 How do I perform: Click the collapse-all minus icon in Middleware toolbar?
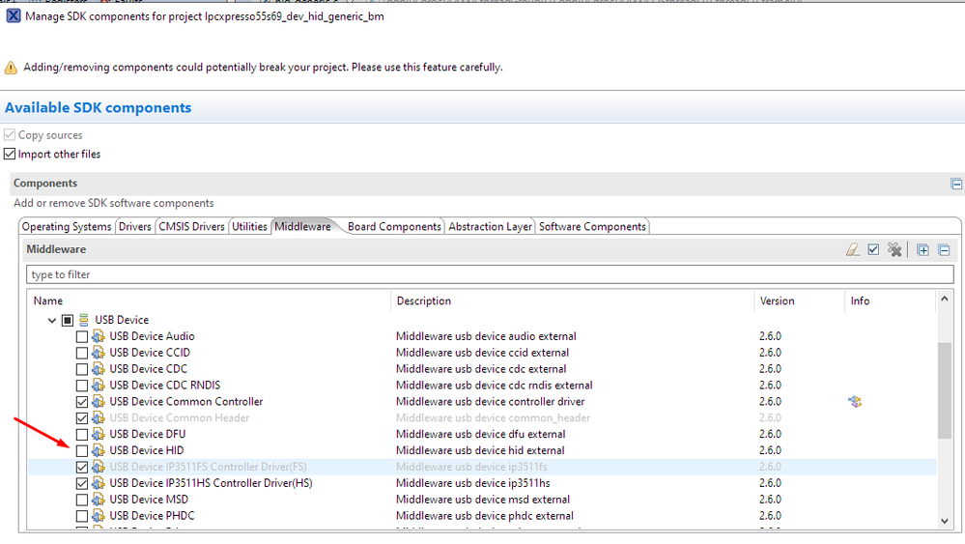coord(944,250)
